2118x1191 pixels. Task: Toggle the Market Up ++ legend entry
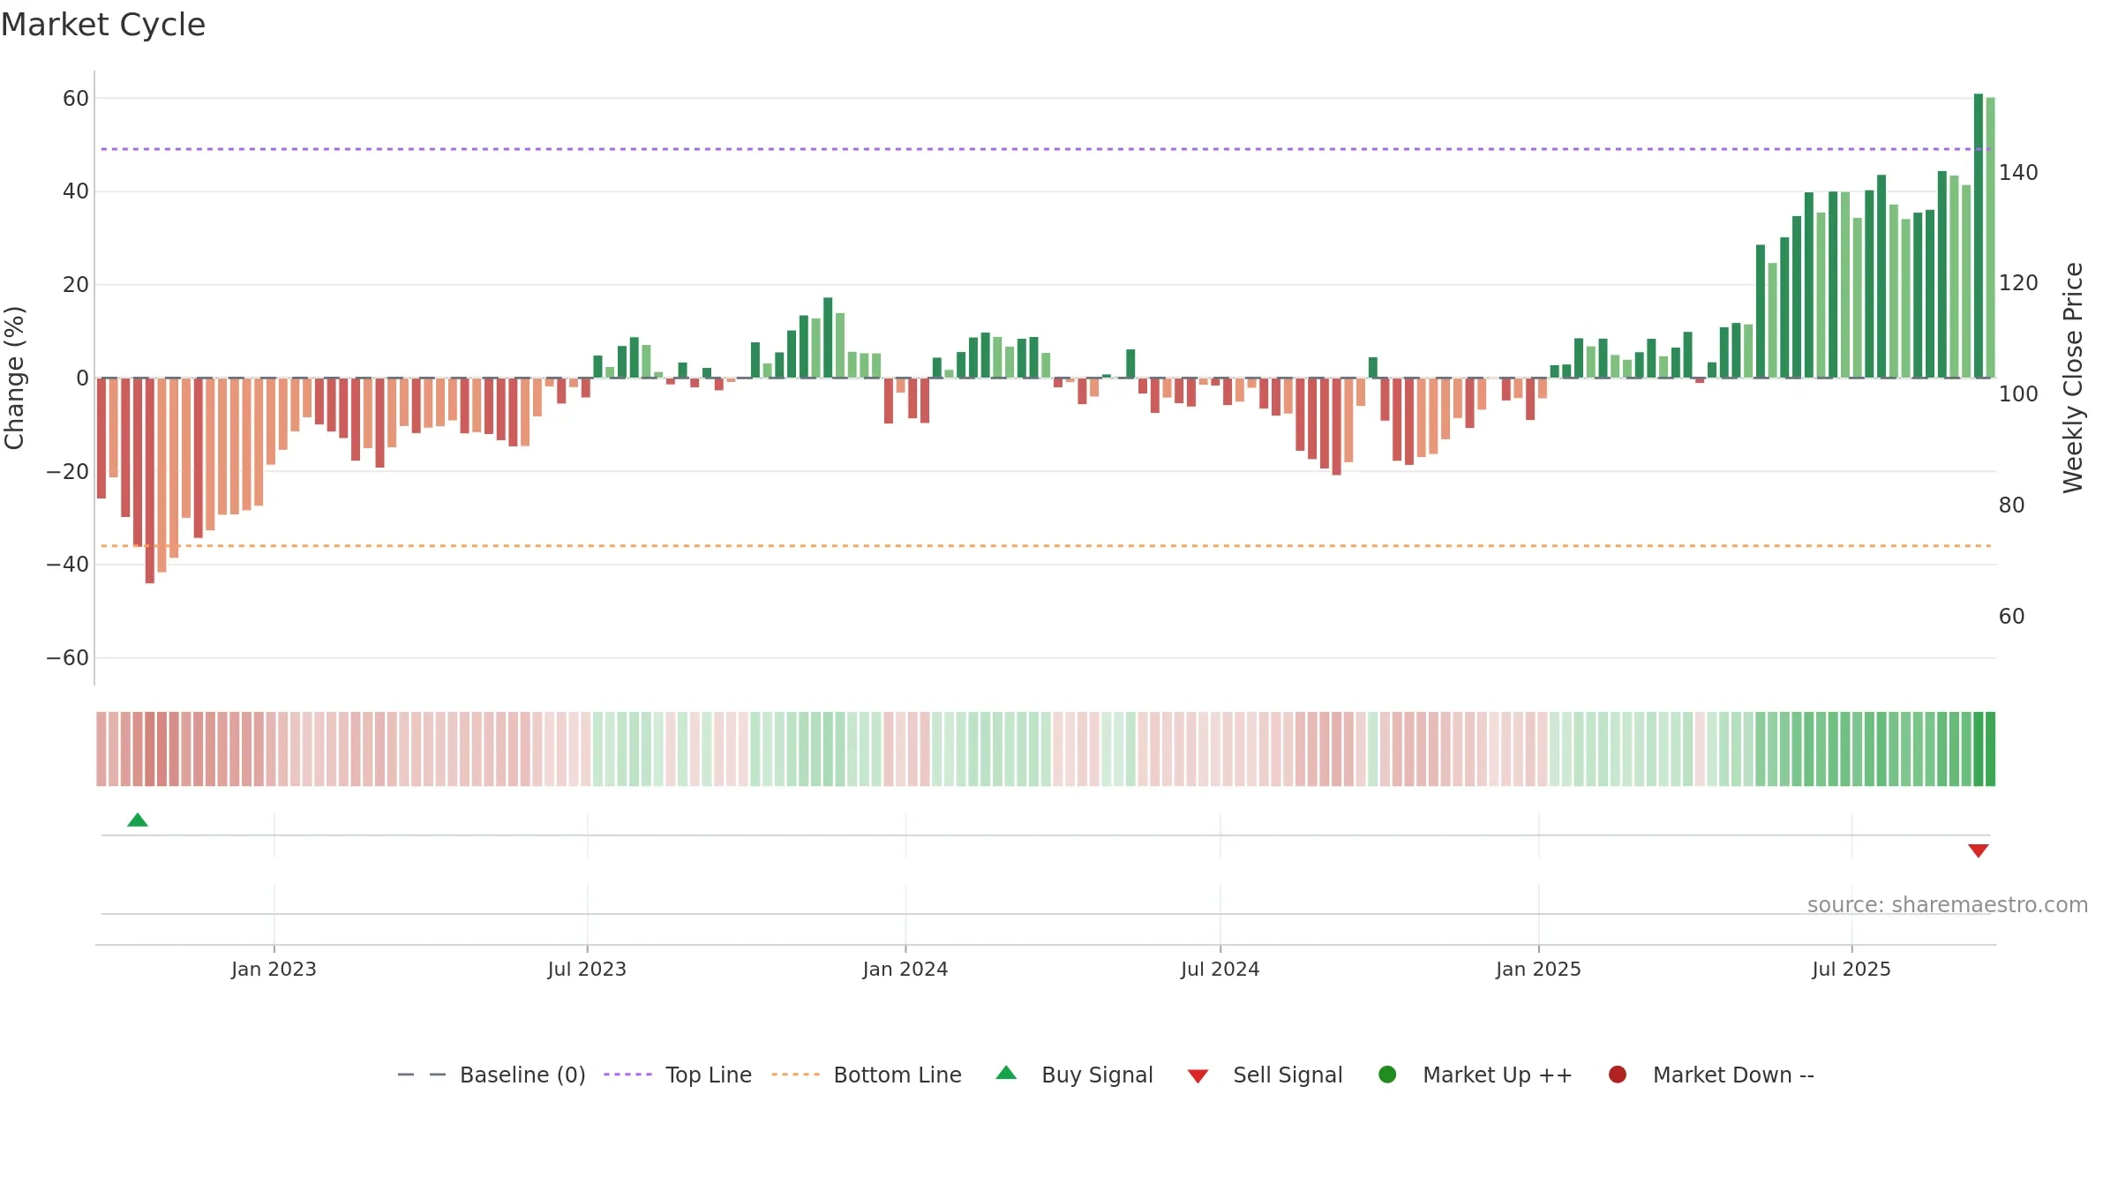(x=1476, y=1075)
